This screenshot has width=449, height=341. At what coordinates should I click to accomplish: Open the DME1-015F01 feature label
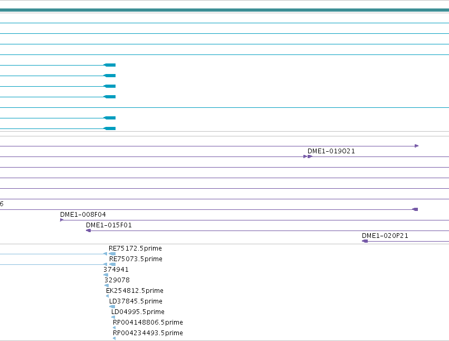click(109, 225)
